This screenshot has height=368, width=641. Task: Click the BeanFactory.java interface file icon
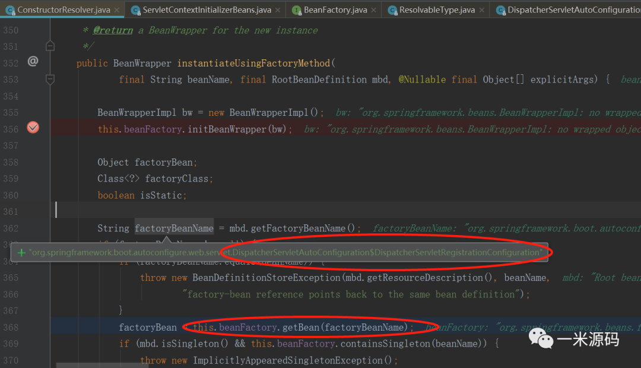pyautogui.click(x=296, y=10)
